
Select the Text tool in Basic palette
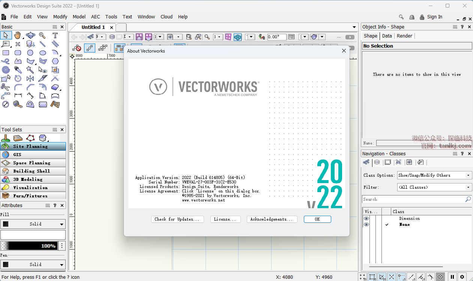pyautogui.click(x=55, y=35)
